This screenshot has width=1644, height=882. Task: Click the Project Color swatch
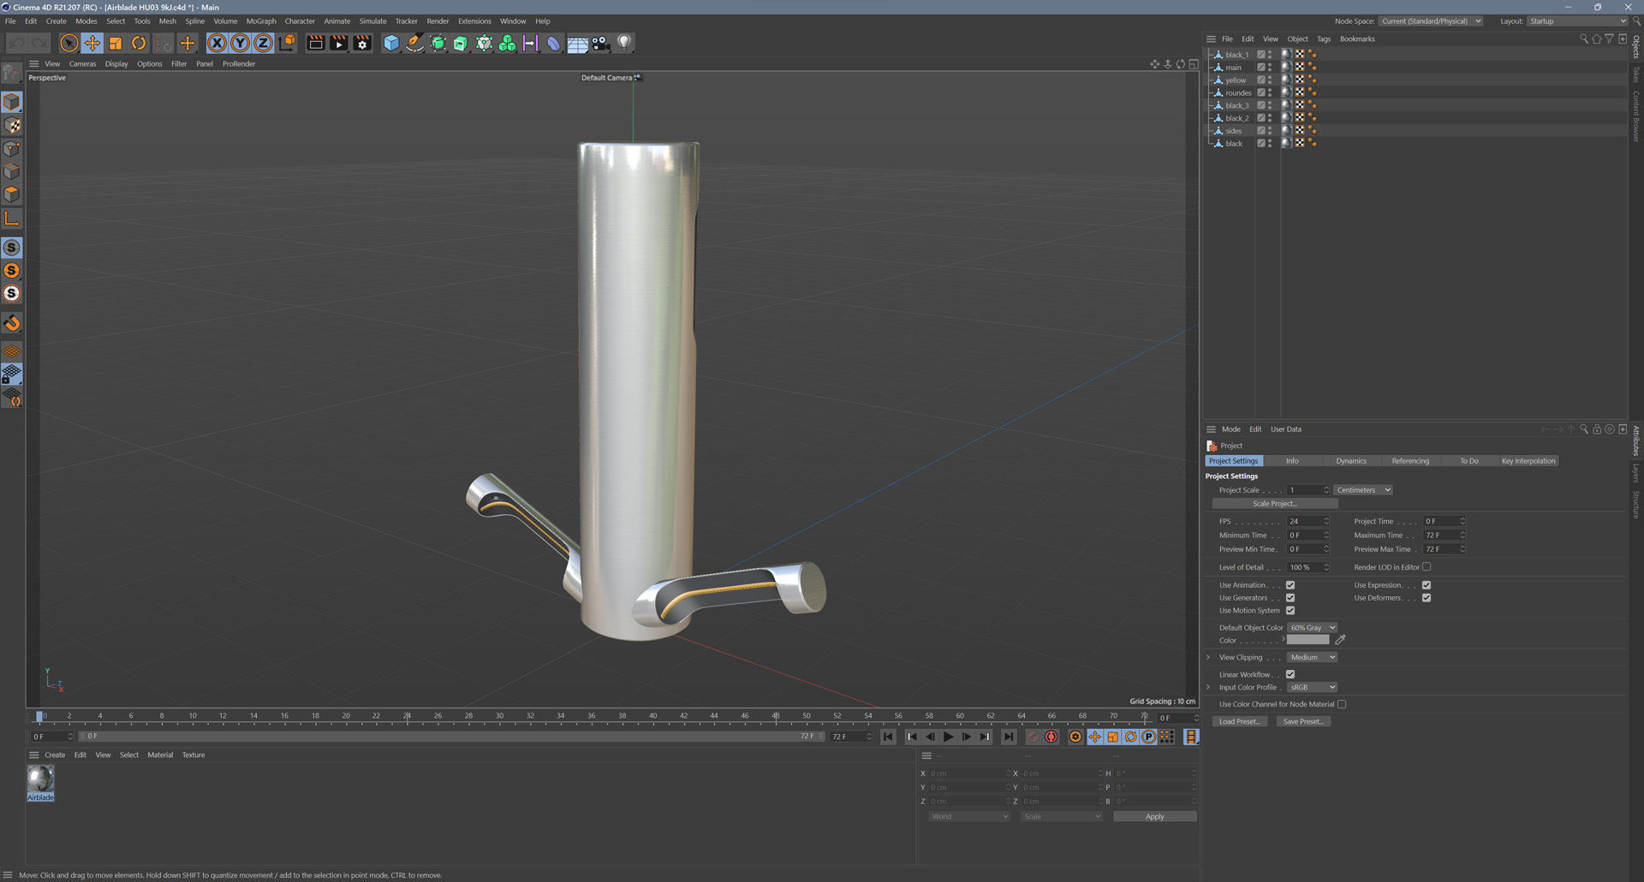coord(1307,640)
